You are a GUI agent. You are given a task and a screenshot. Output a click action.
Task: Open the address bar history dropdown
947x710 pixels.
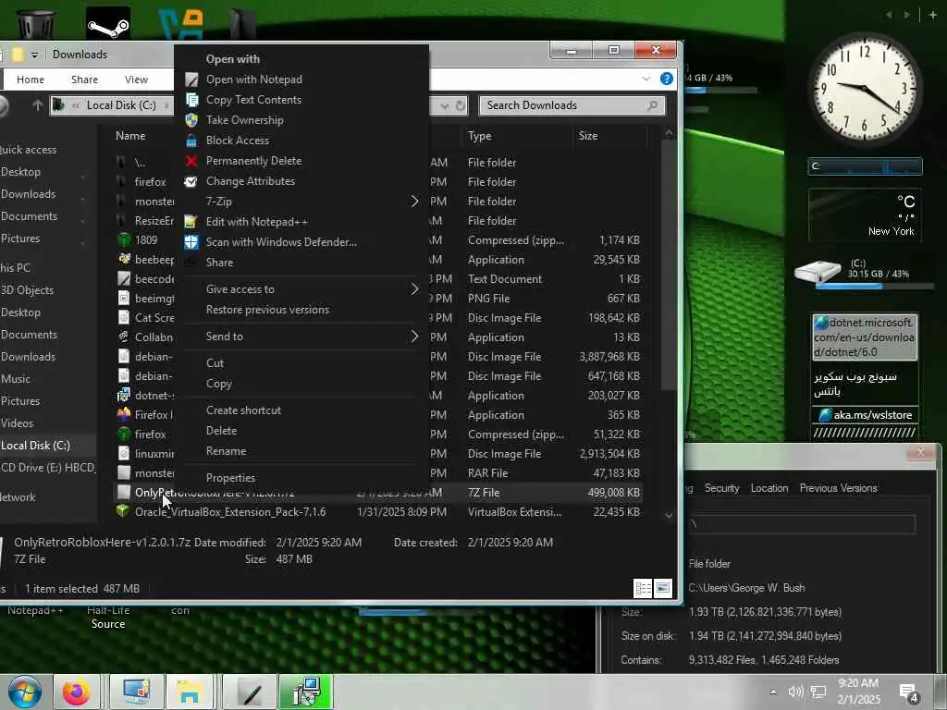click(x=445, y=105)
